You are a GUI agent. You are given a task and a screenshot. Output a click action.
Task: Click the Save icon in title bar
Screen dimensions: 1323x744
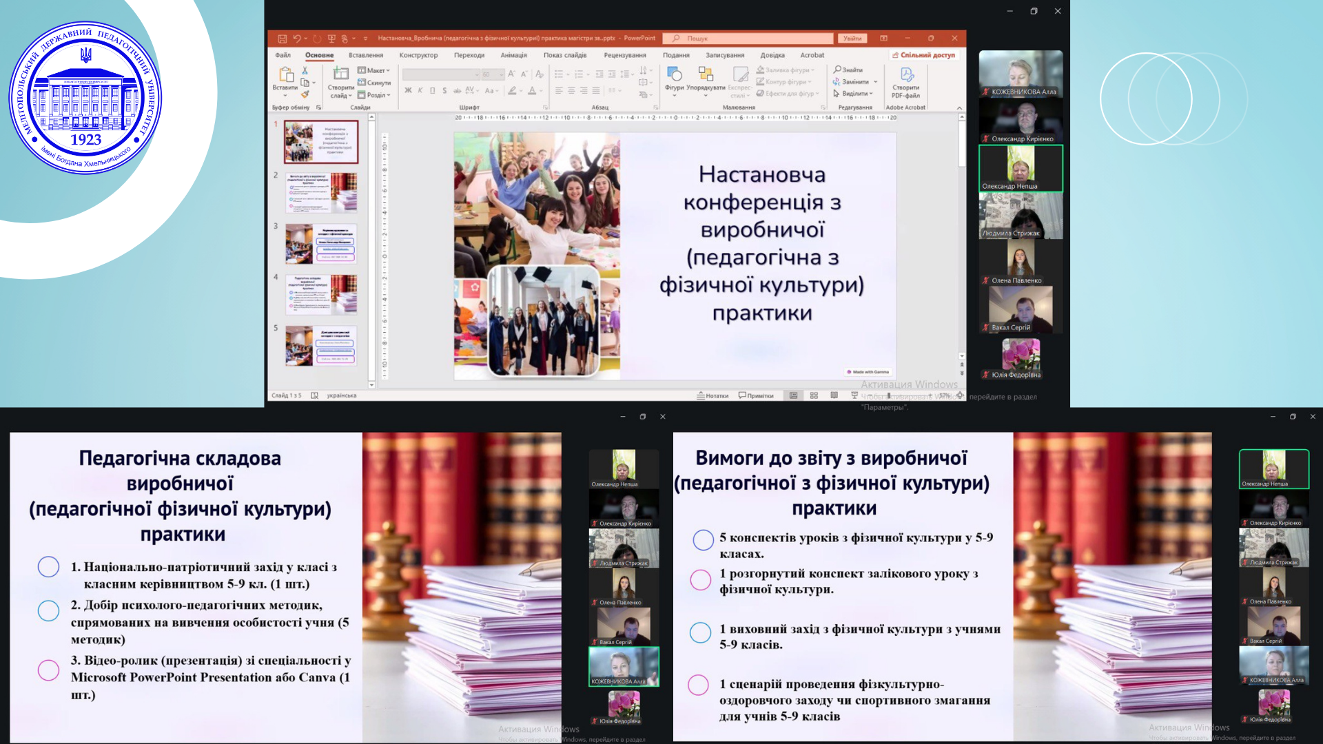(282, 39)
